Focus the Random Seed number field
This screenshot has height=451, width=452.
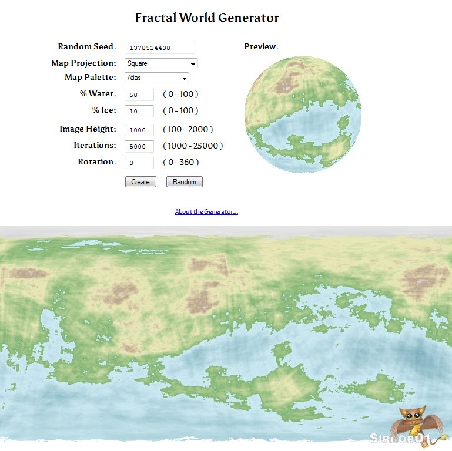pyautogui.click(x=159, y=48)
